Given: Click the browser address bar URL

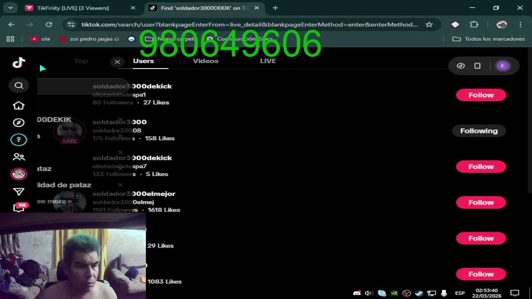Looking at the screenshot, I should [249, 25].
